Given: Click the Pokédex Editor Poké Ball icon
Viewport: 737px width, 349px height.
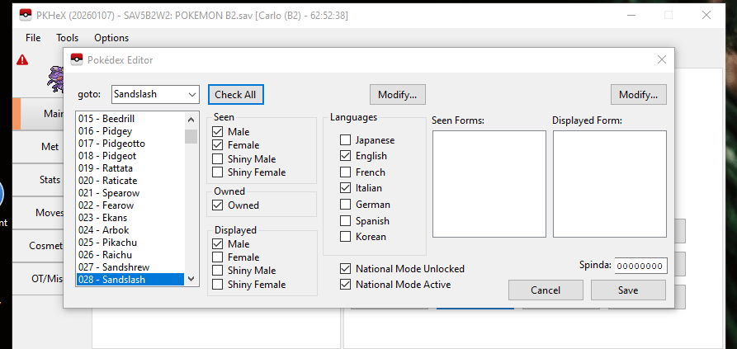Looking at the screenshot, I should coord(75,59).
